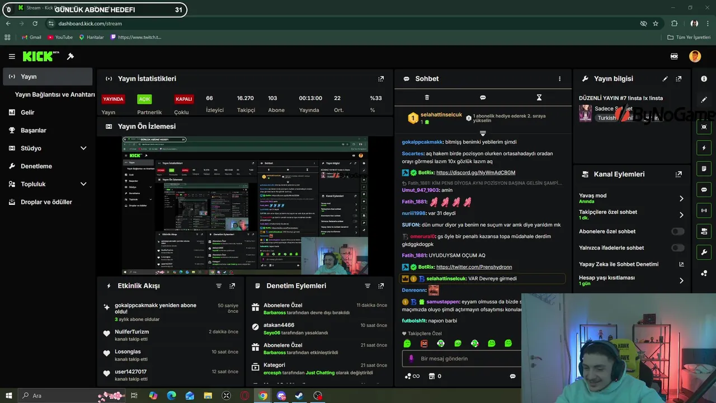Viewport: 716px width, 403px height.
Task: Click the user avatar in top right
Action: [x=695, y=56]
